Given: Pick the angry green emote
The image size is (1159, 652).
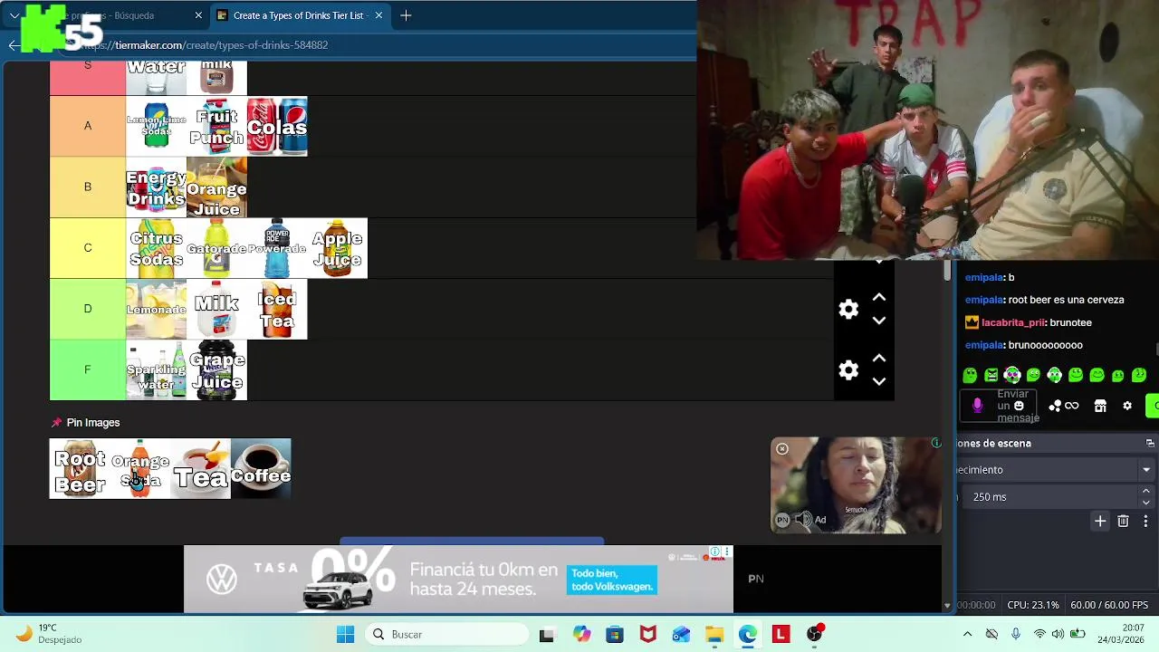Looking at the screenshot, I should [x=991, y=375].
